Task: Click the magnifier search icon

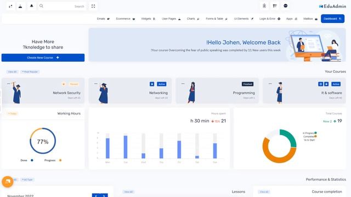Action: pyautogui.click(x=42, y=6)
